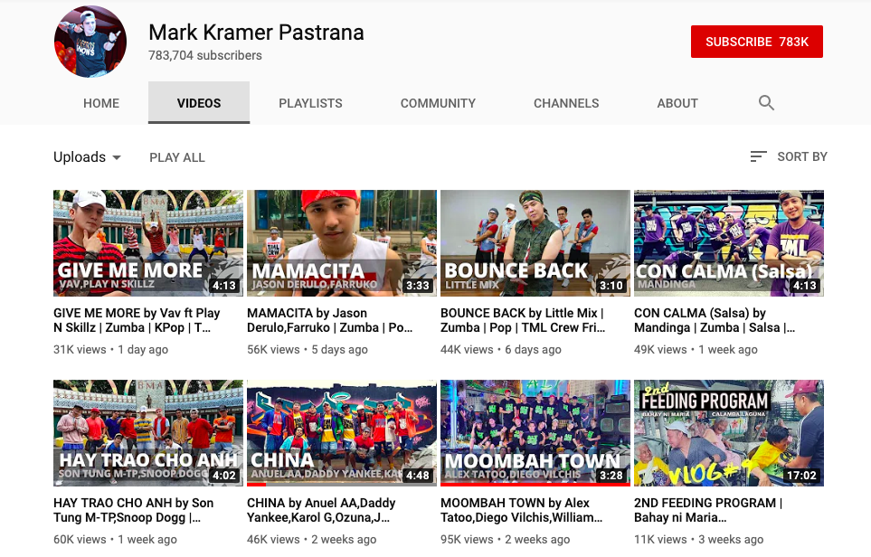The height and width of the screenshot is (557, 871).
Task: Open GIVE ME MORE video thumbnail
Action: (148, 243)
